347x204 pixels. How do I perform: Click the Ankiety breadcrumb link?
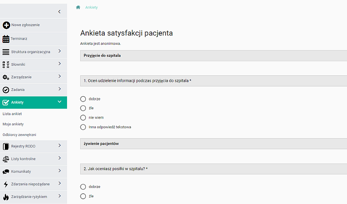coord(92,7)
